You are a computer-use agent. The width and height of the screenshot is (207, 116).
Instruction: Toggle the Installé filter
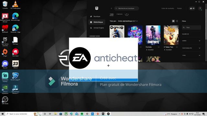[x=185, y=34]
